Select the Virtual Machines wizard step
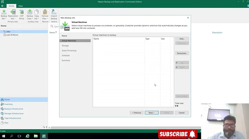 pos(75,41)
